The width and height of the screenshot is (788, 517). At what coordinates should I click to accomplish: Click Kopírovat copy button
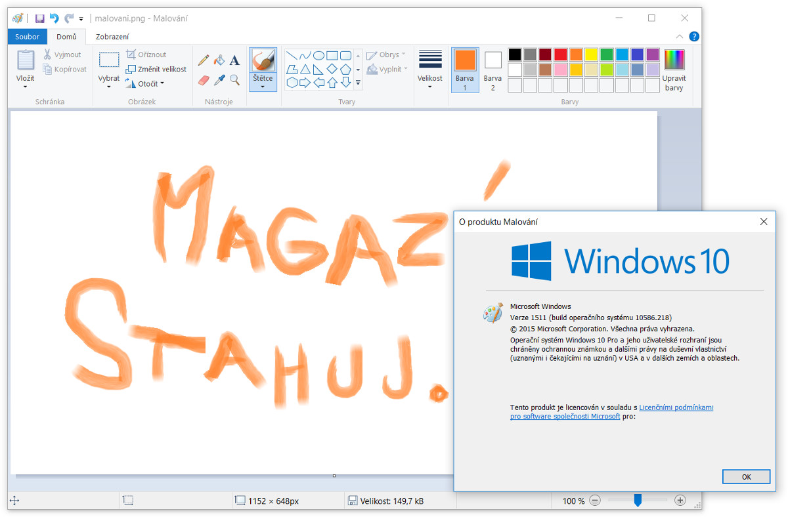pyautogui.click(x=64, y=69)
